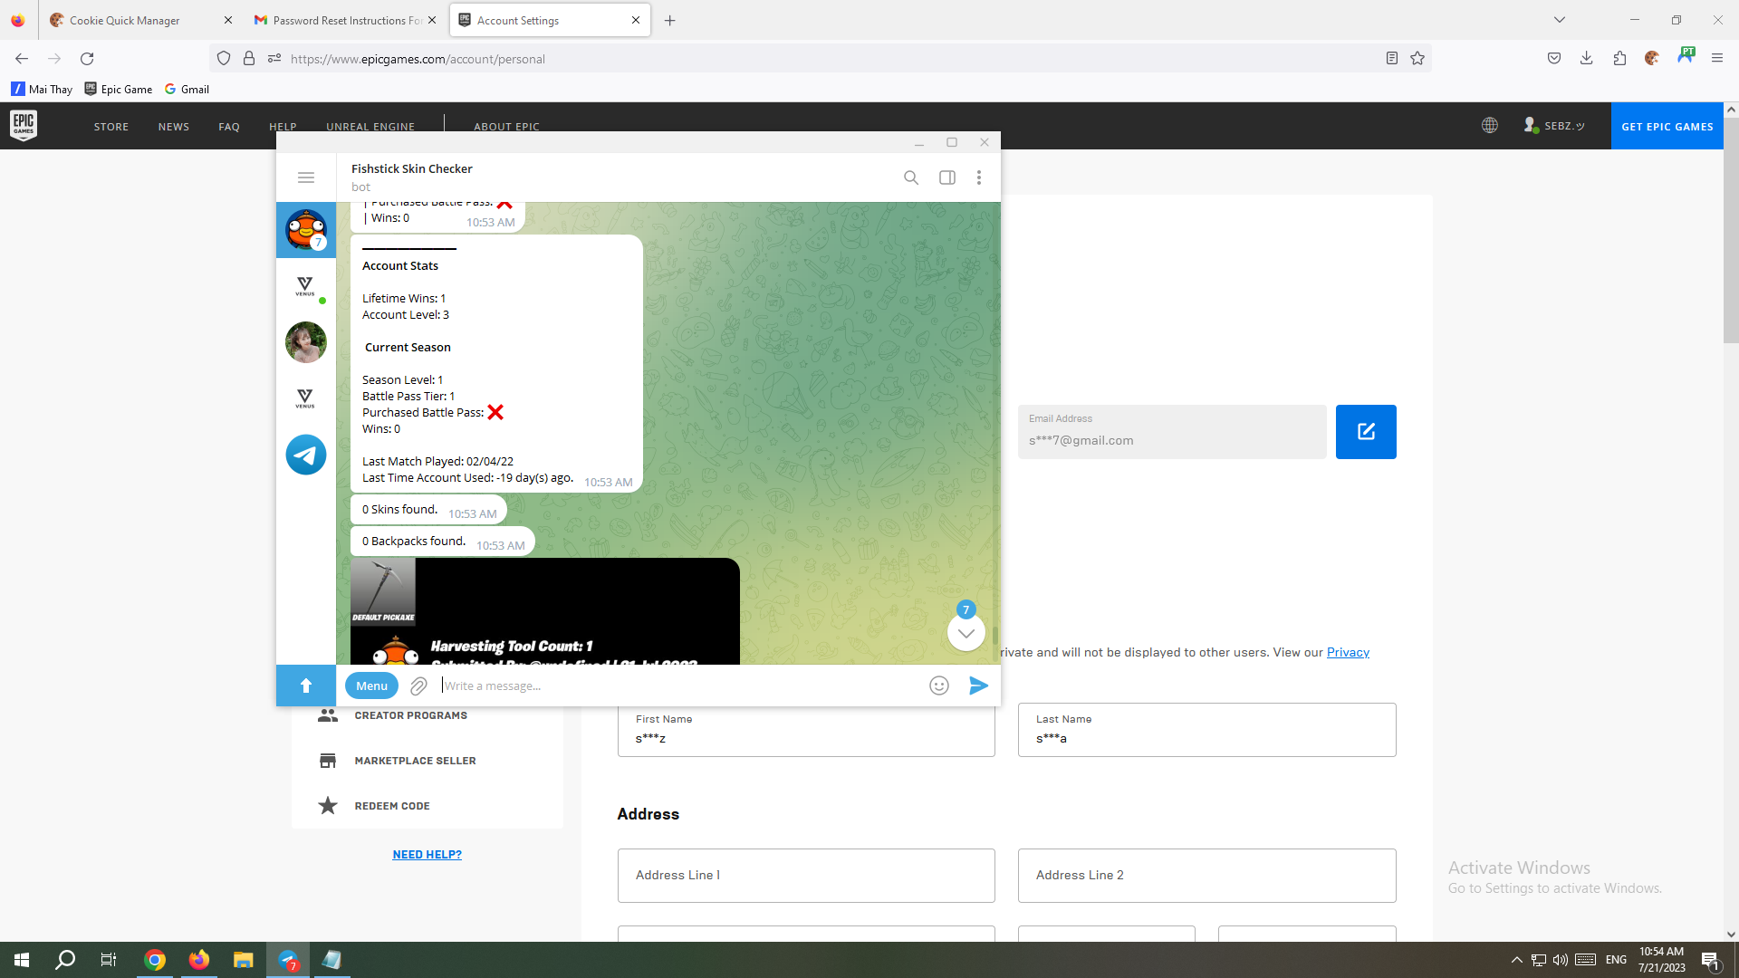Go back in Firefox
The width and height of the screenshot is (1739, 978).
pos(22,58)
